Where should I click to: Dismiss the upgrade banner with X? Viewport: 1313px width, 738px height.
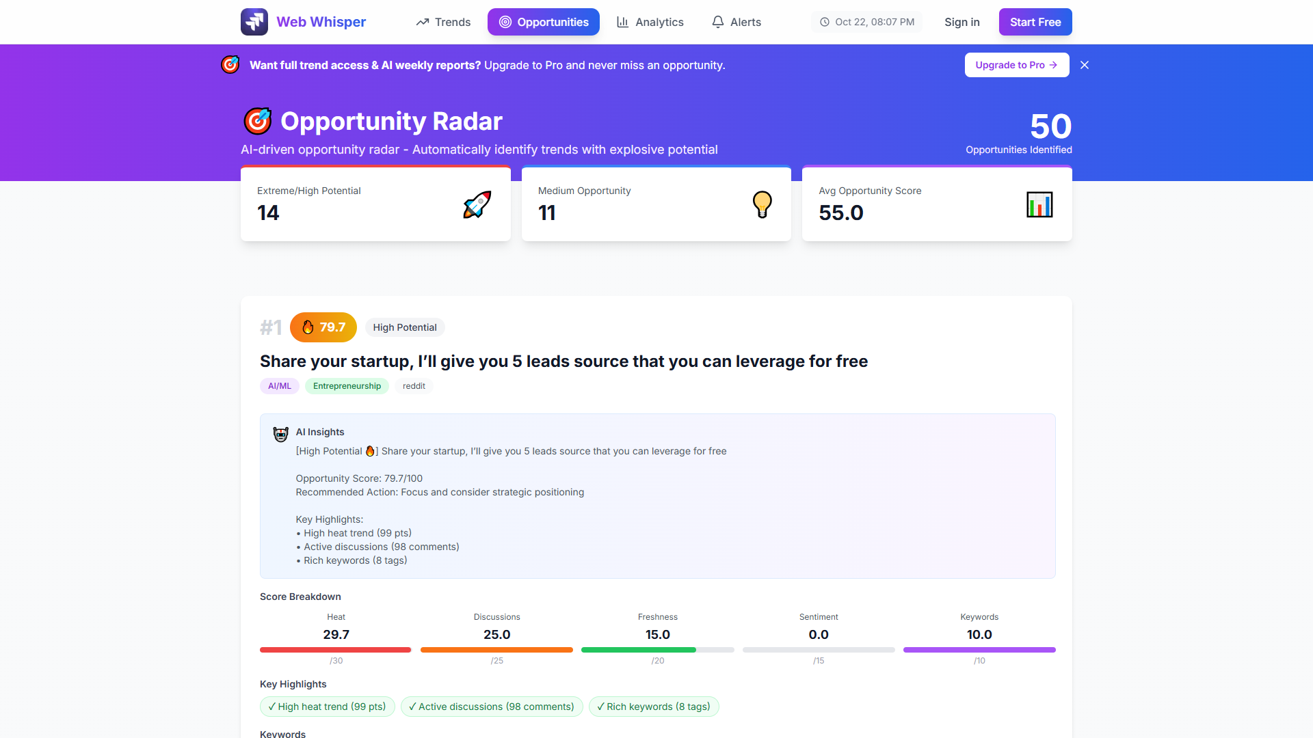pyautogui.click(x=1085, y=65)
